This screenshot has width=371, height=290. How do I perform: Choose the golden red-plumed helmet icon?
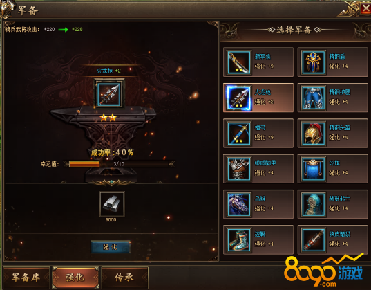click(313, 134)
